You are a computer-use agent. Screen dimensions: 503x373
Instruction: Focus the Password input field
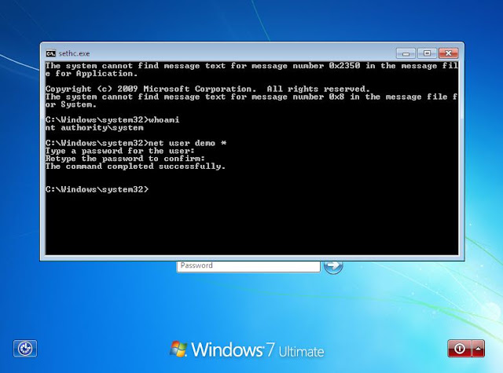(x=248, y=266)
